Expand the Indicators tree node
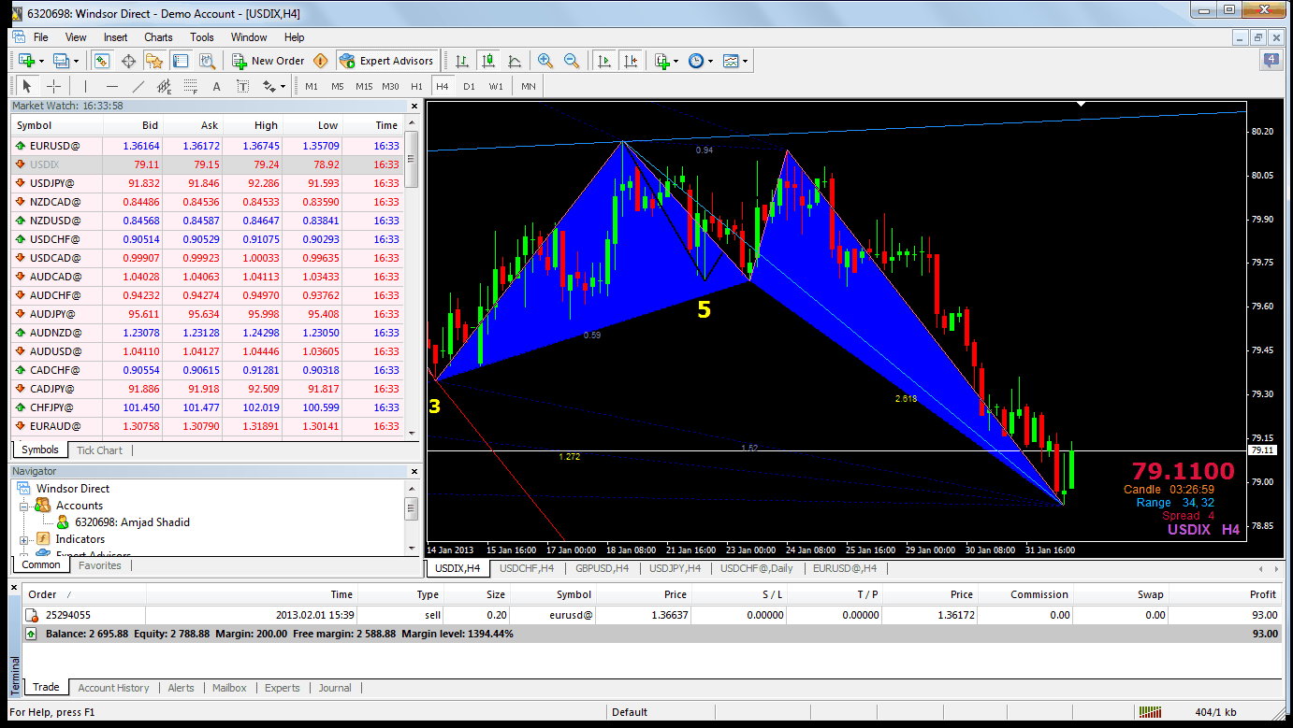 pyautogui.click(x=24, y=539)
